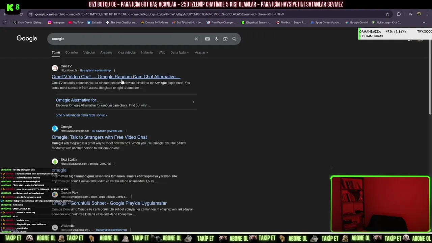
Task: Click the Ormanımıza fidan donation goal bar
Action: [x=395, y=34]
